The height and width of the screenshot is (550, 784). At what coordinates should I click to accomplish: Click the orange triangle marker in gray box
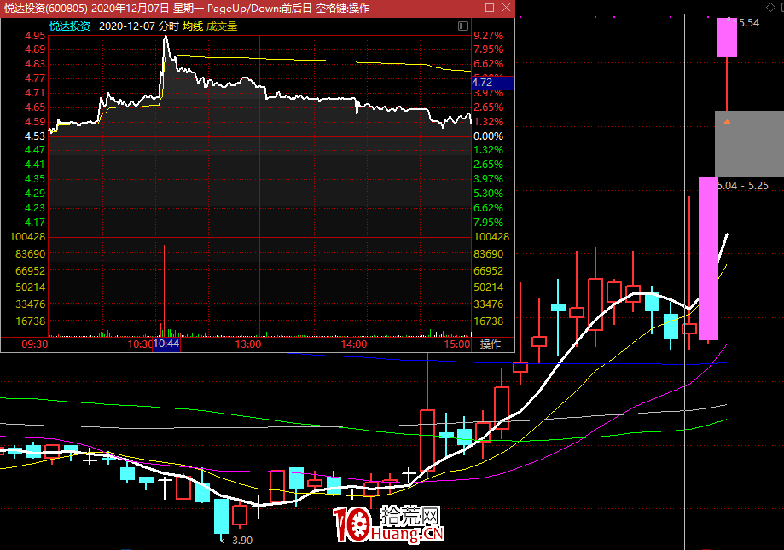click(727, 122)
